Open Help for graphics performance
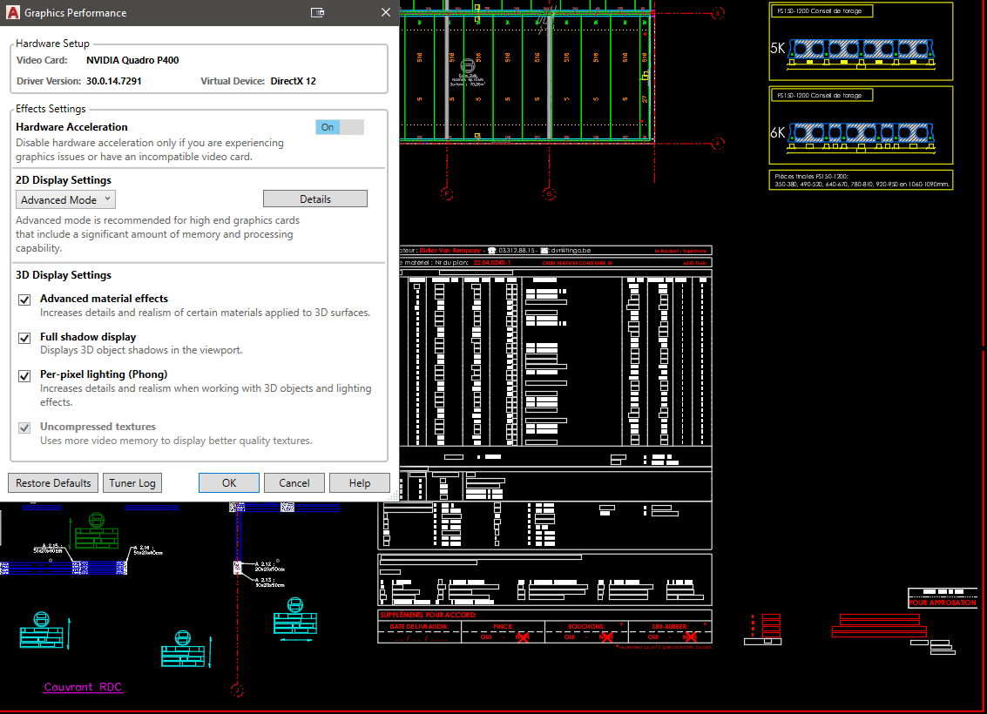Viewport: 987px width, 714px height. 360,482
